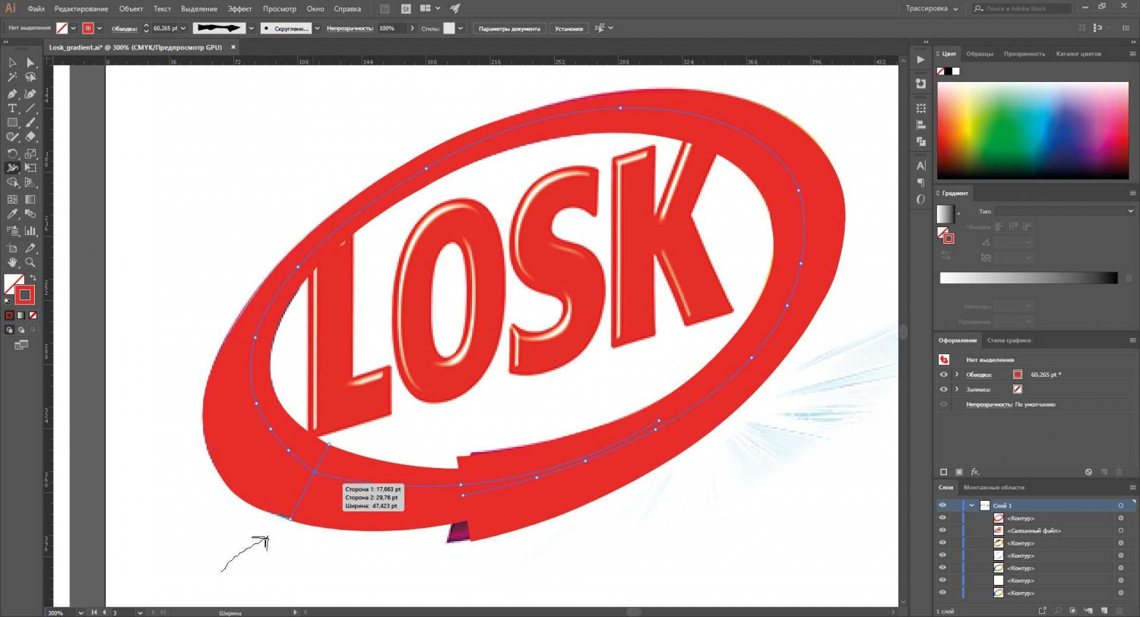Select the Paintbrush tool
The height and width of the screenshot is (617, 1140).
click(x=30, y=122)
